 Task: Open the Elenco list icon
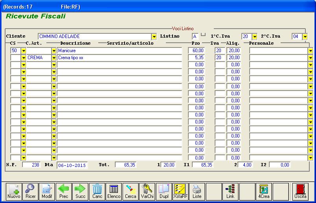click(x=114, y=192)
